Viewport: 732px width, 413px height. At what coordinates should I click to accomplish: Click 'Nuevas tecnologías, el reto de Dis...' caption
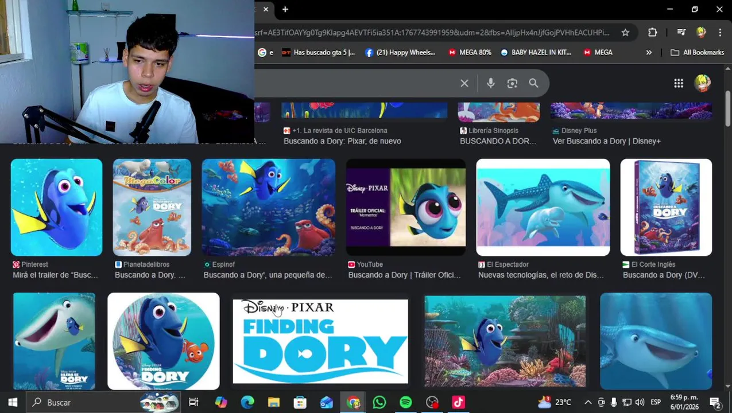point(541,275)
